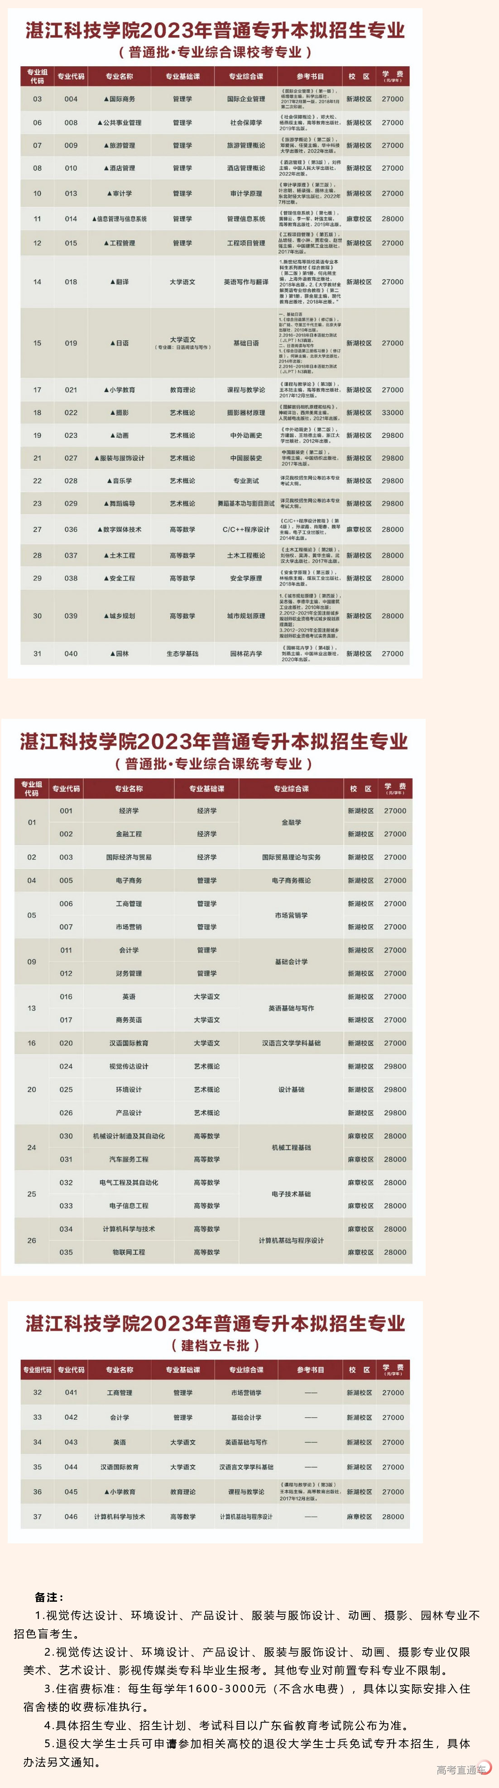499x1788 pixels.
Task: Click the ▲日语 major name cell
Action: point(119,343)
